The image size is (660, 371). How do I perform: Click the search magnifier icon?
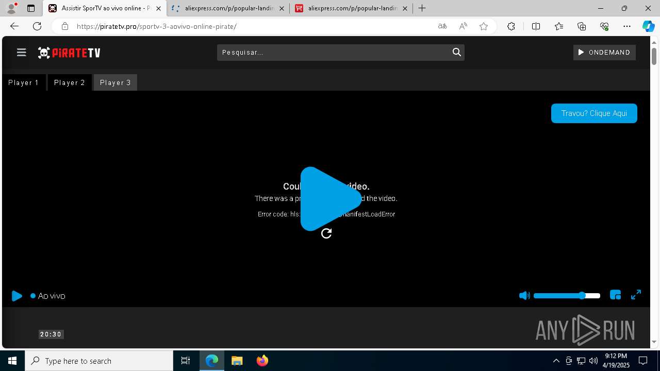(456, 52)
